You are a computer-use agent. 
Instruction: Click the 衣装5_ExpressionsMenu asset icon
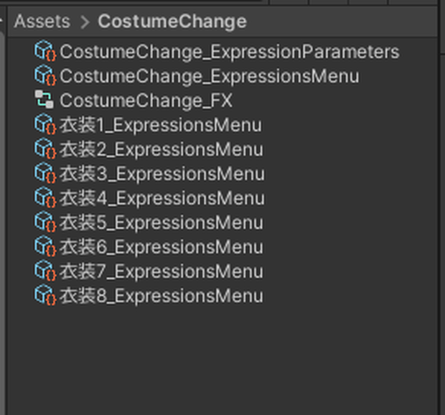[45, 222]
